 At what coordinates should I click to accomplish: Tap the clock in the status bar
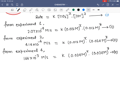pos(3,1)
